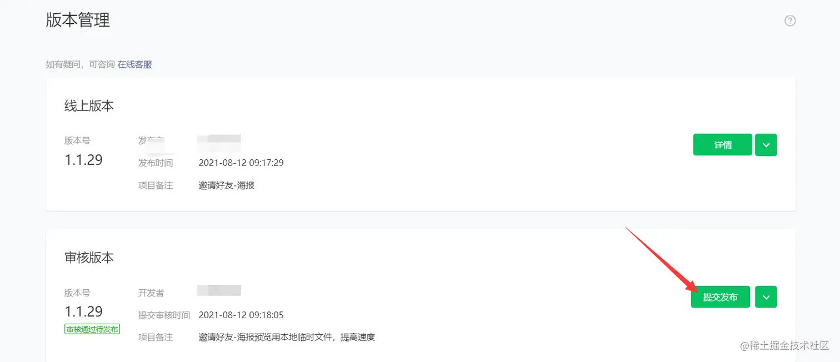Click the 线上版本 section title

(x=89, y=106)
